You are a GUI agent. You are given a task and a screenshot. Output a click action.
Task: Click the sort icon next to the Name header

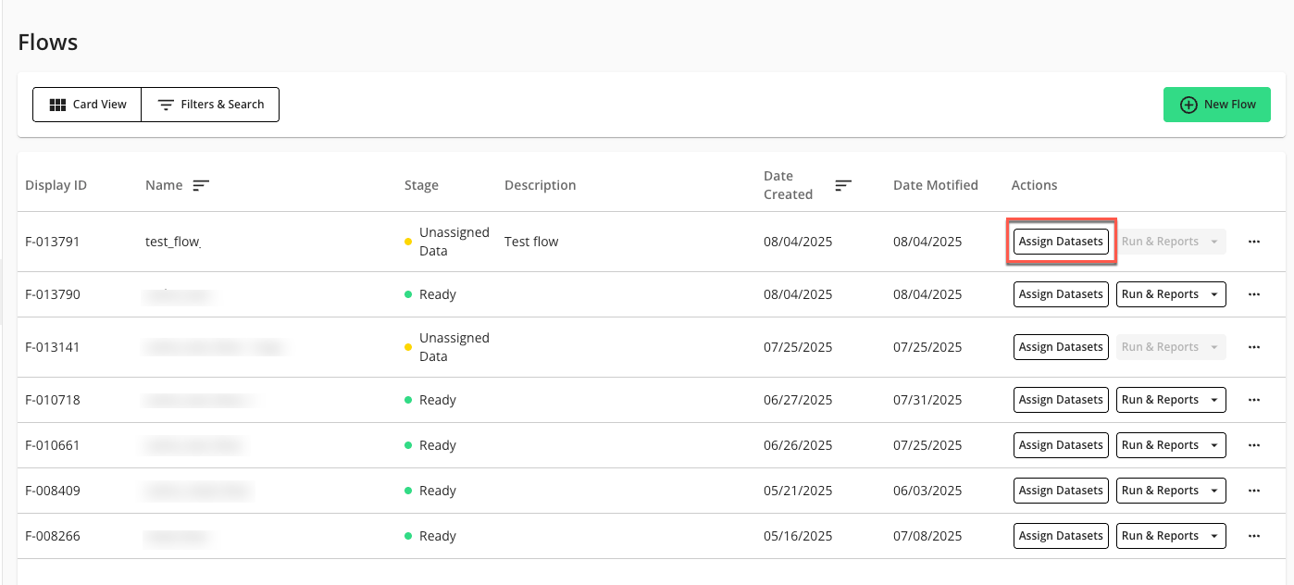(x=202, y=185)
